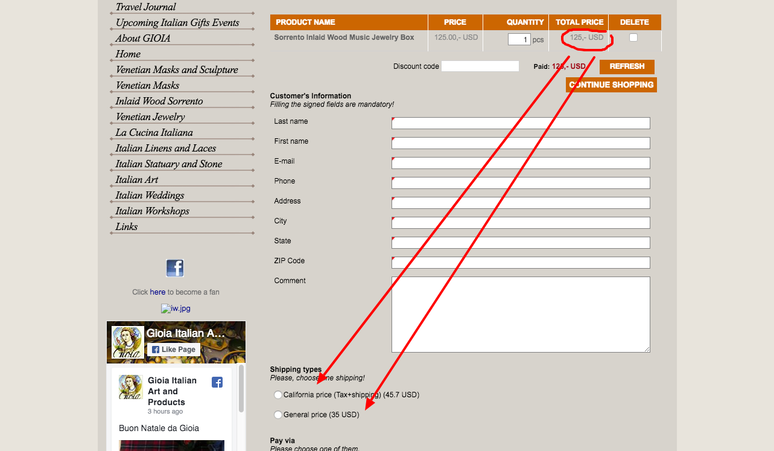The image size is (774, 451).
Task: Click into the Last name field
Action: click(521, 123)
